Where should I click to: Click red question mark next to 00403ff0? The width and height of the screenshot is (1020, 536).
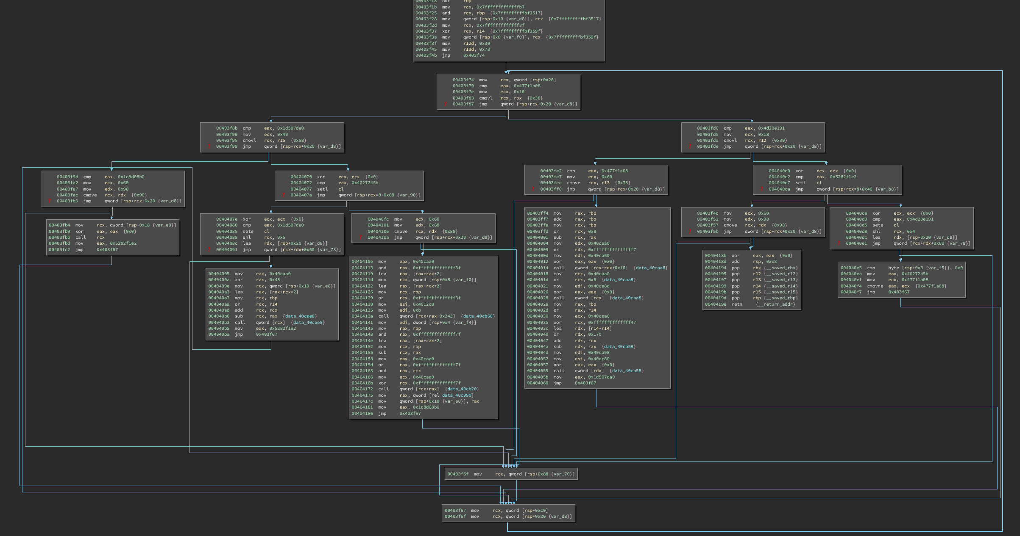[x=533, y=189]
